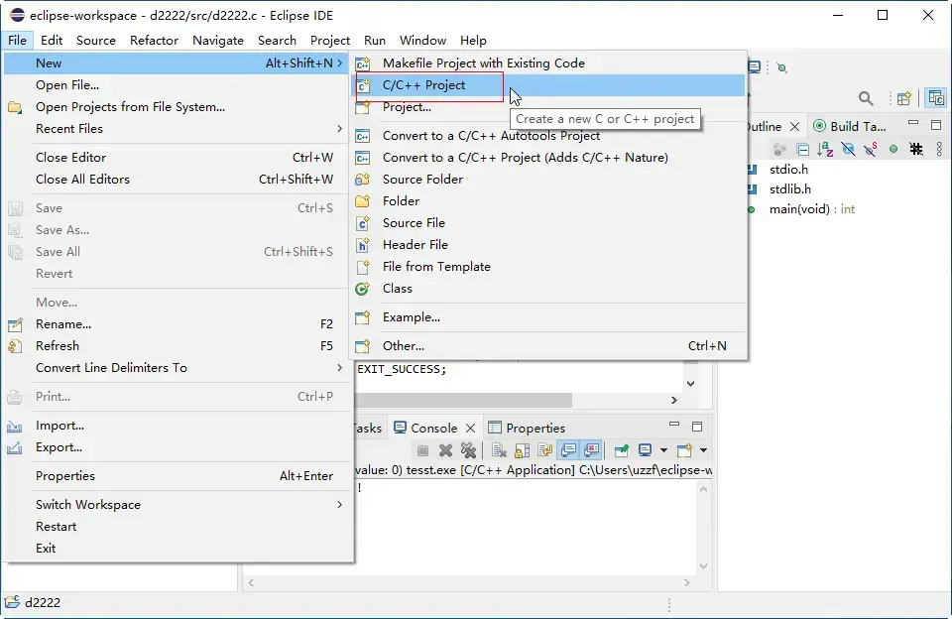Click the Open Console icon
This screenshot has width=952, height=619.
[685, 450]
